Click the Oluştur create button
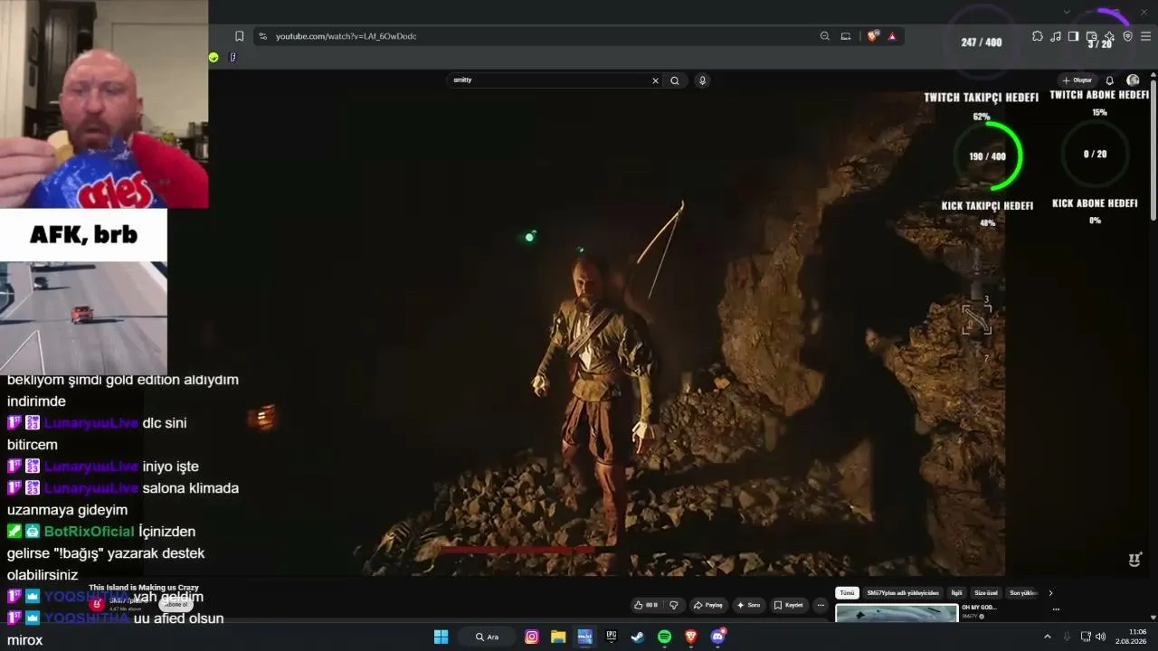The width and height of the screenshot is (1158, 651). pos(1078,80)
